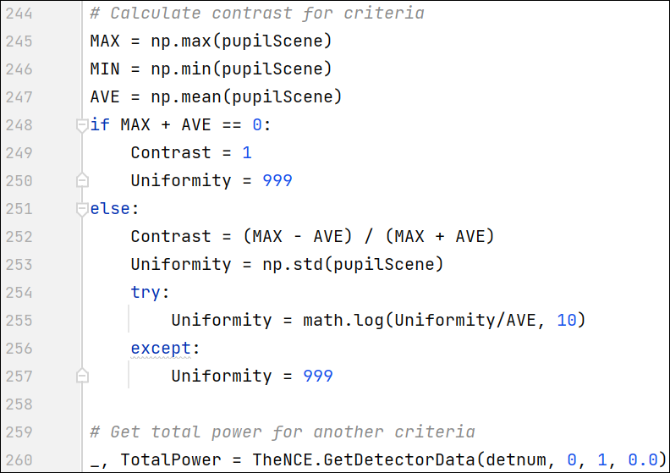Click line number 260 in gutter
This screenshot has height=473, width=670.
coord(19,460)
